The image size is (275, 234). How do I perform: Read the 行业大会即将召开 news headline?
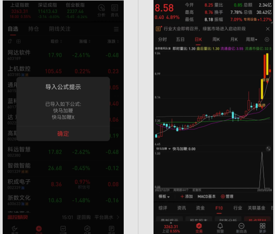(205, 29)
